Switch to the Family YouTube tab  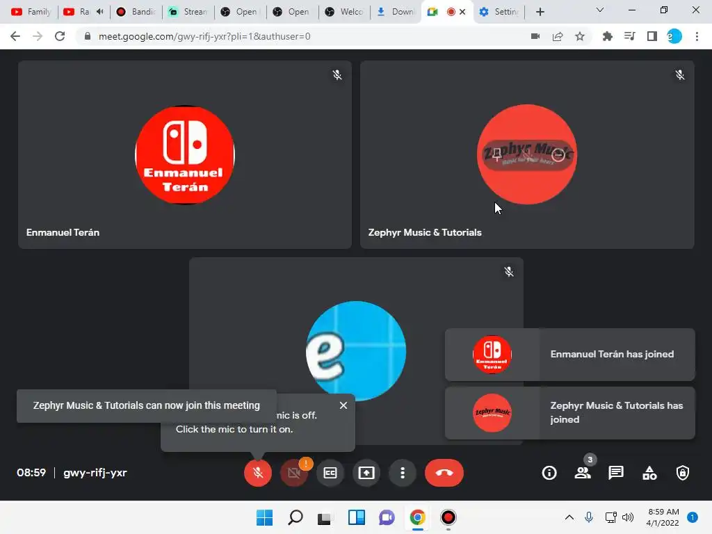31,12
